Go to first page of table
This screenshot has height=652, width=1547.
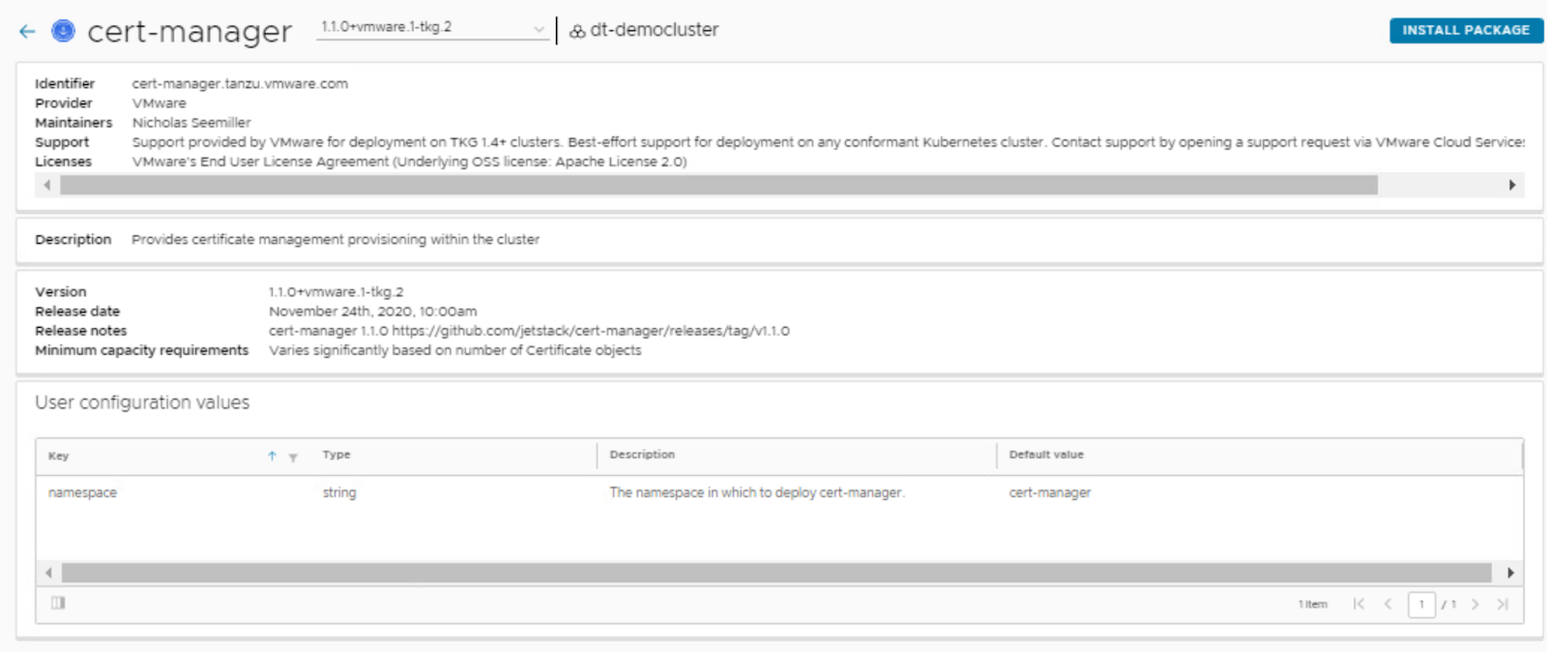coord(1358,604)
